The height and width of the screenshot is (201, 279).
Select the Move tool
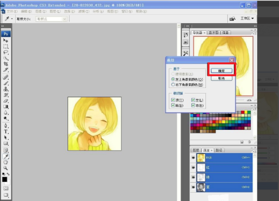tap(6, 40)
